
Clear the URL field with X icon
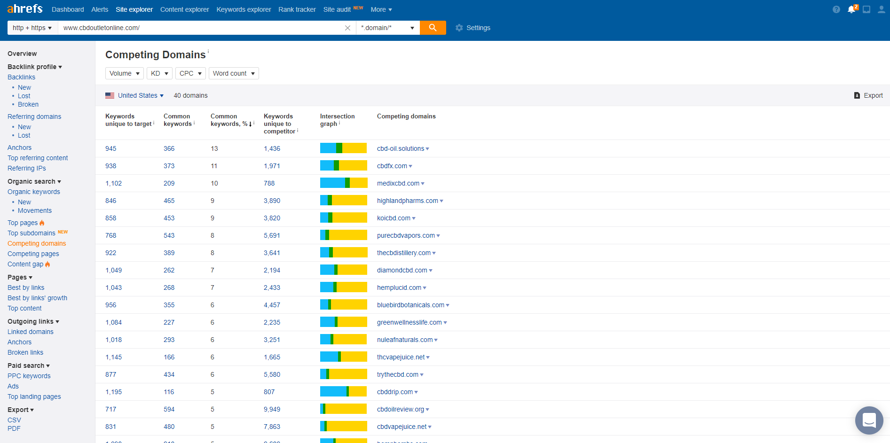point(347,28)
